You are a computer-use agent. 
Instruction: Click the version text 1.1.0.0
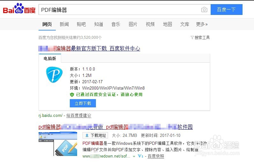89,69
